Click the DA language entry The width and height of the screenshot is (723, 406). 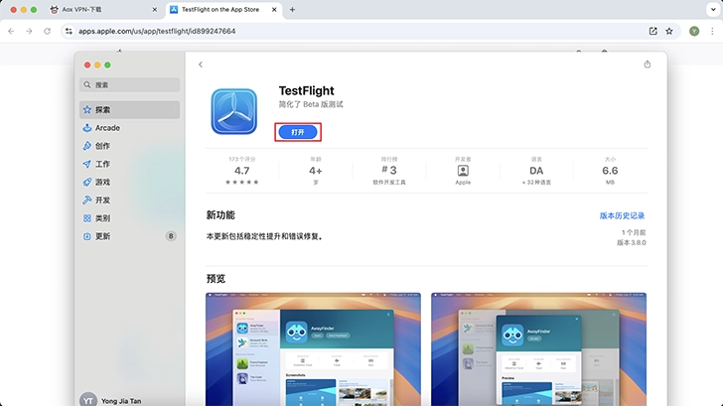536,171
